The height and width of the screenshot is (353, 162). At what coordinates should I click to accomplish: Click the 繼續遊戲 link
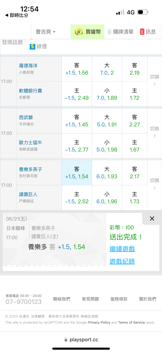click(122, 249)
